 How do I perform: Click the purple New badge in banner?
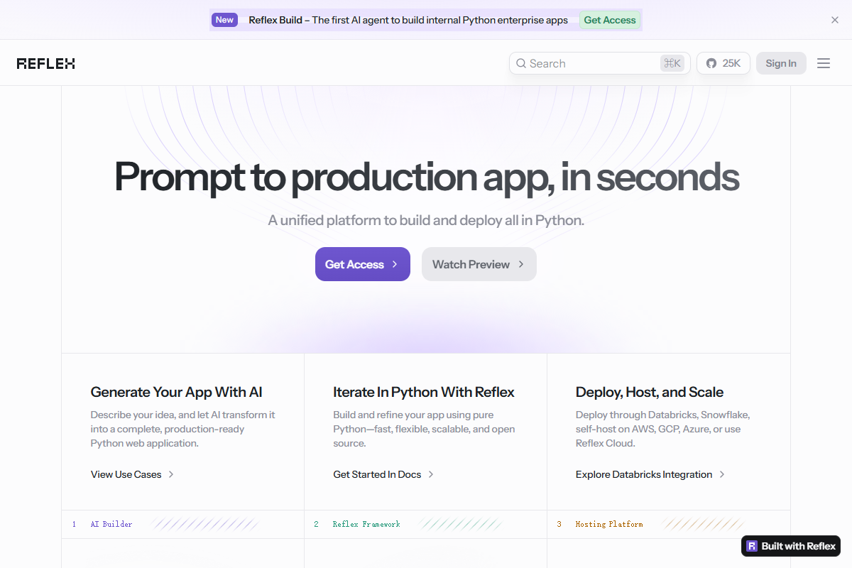224,20
